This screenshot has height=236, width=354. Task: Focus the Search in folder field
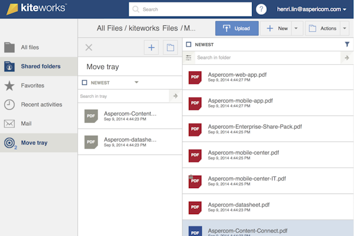click(267, 58)
